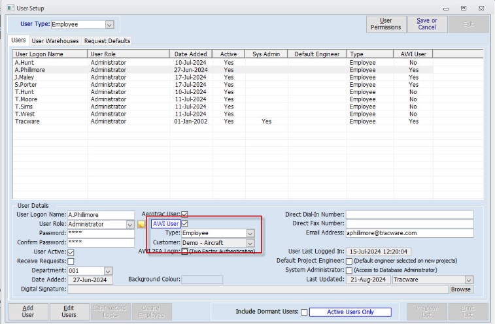The height and width of the screenshot is (324, 495).
Task: Click the AWI User label
Action: pos(165,223)
